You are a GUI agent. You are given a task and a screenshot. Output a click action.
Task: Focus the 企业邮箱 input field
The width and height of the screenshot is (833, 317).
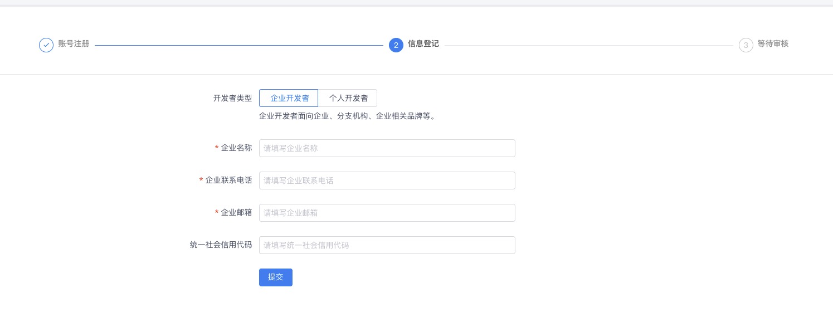coord(387,213)
